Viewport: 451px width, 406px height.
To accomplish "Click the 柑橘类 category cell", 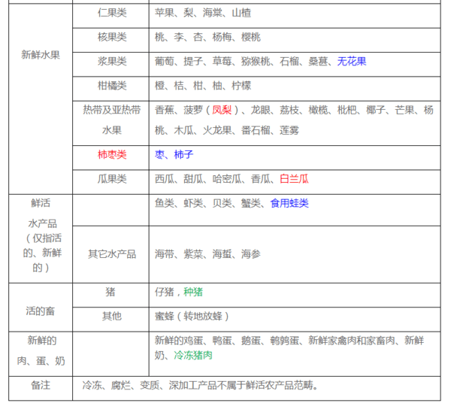I will coord(112,86).
